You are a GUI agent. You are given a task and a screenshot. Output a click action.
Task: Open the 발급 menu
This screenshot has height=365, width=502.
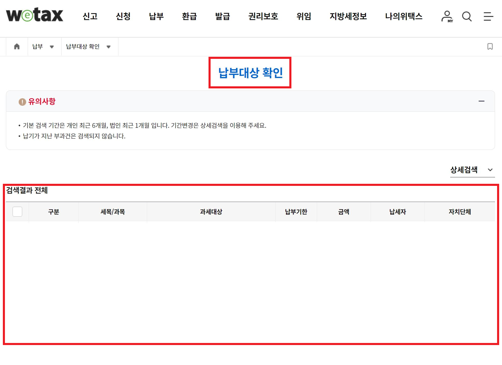click(x=223, y=17)
